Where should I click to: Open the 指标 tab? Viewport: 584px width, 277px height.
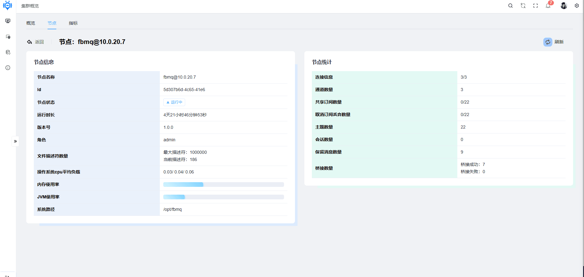tap(73, 23)
